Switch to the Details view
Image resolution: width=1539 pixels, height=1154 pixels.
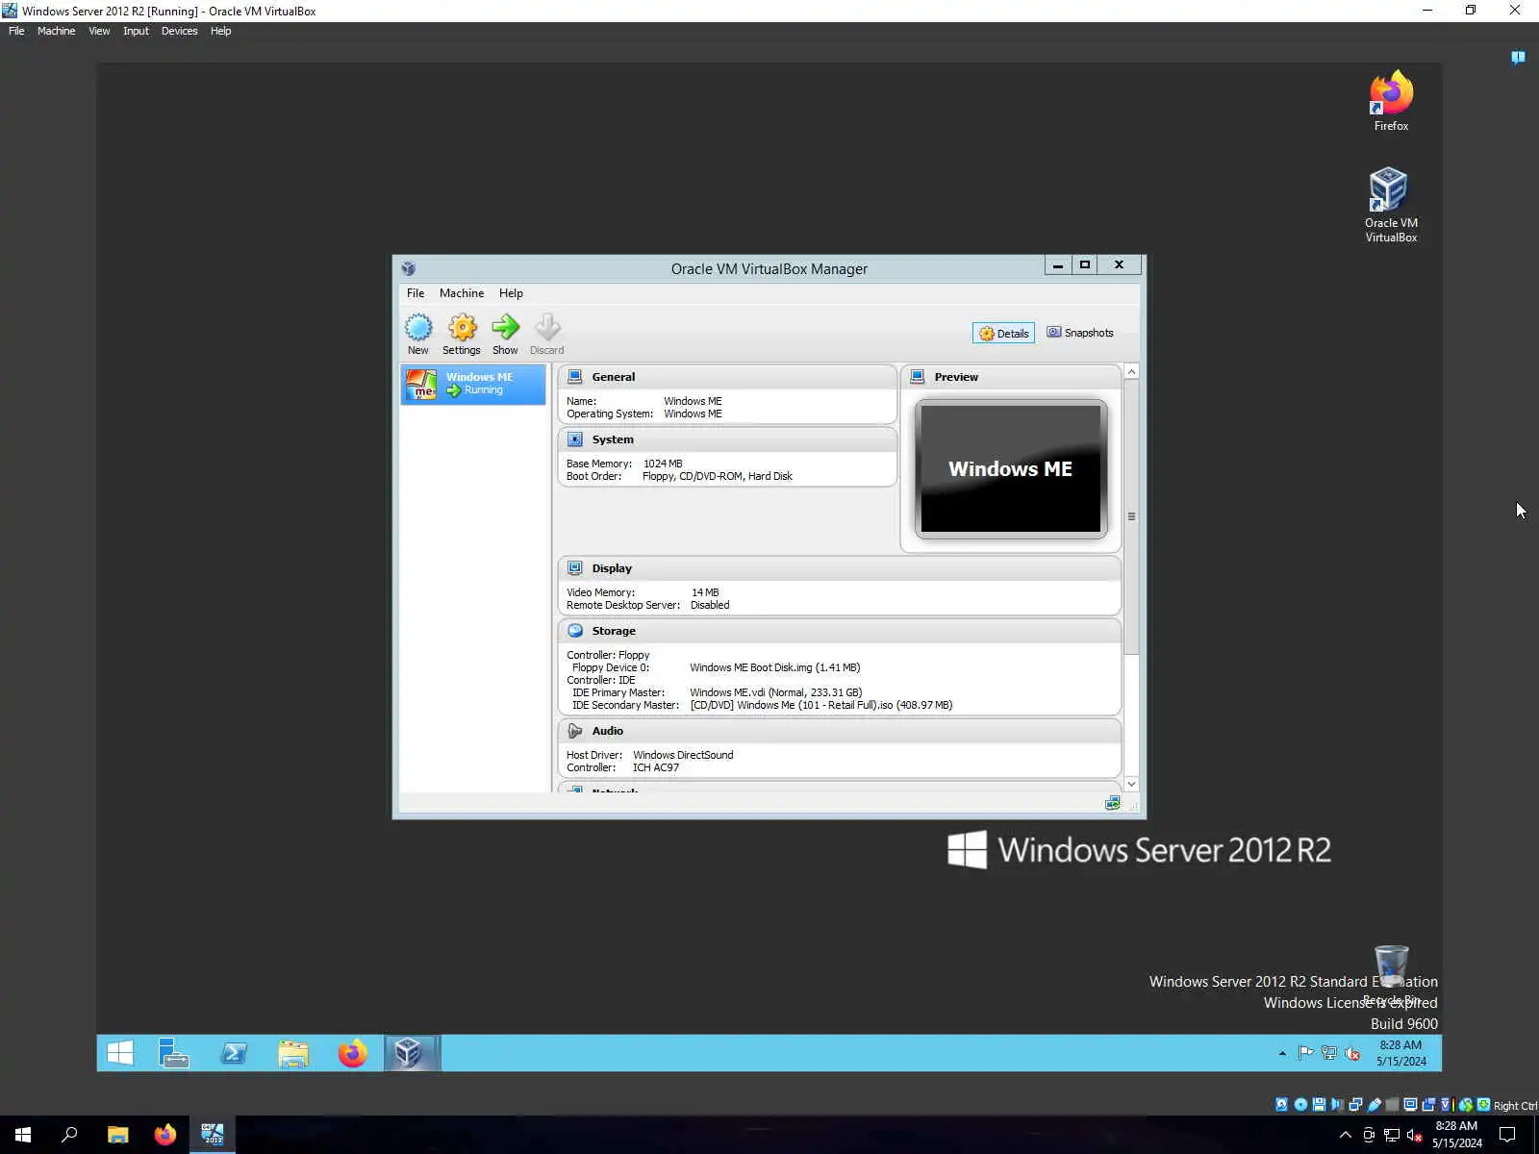point(1003,334)
